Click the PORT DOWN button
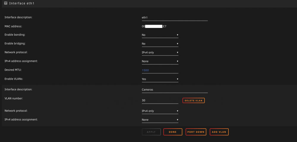This screenshot has height=142, width=297. coord(196,132)
